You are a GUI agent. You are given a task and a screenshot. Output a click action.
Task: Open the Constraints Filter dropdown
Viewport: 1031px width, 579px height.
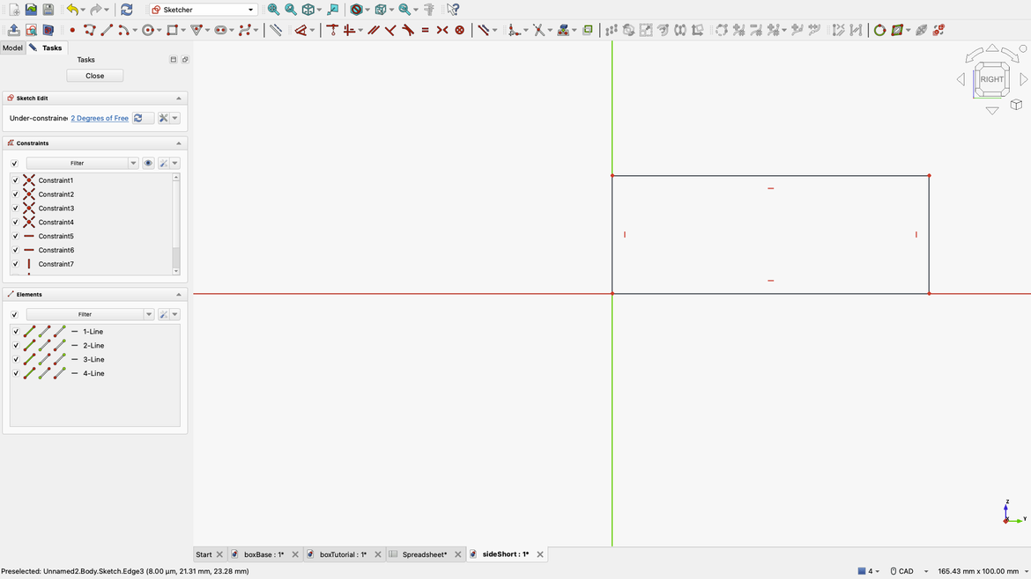pos(133,163)
